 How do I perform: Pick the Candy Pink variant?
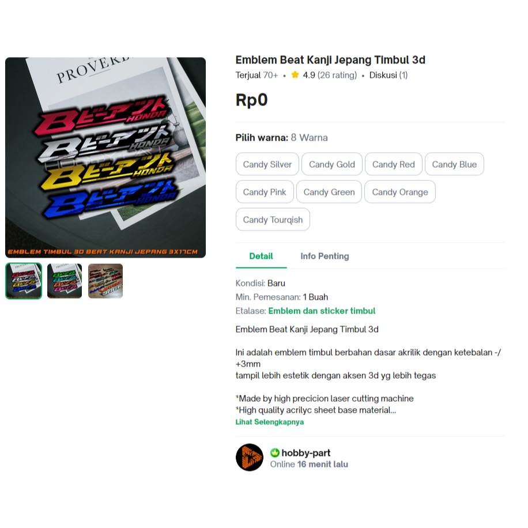point(265,192)
